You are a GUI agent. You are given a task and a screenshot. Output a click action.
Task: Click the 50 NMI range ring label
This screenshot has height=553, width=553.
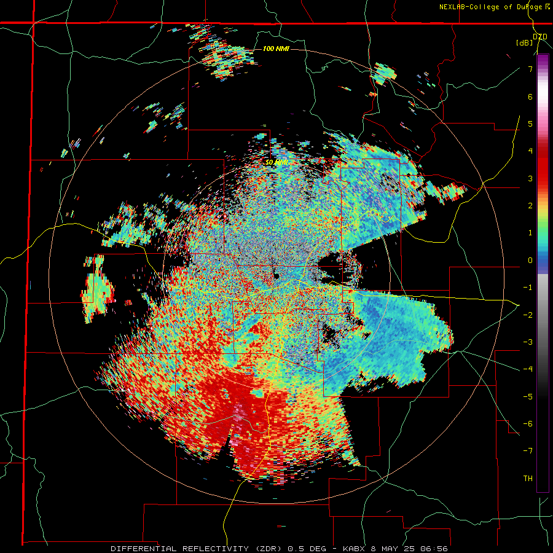coord(277,163)
